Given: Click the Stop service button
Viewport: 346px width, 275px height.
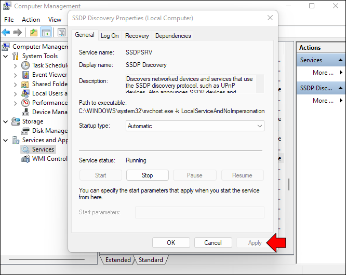Looking at the screenshot, I should (148, 175).
